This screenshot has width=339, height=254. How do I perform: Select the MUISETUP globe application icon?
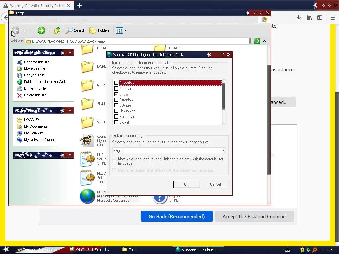[87, 196]
